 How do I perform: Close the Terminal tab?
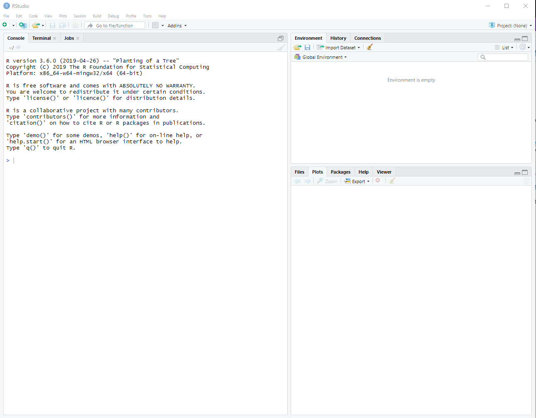click(54, 38)
